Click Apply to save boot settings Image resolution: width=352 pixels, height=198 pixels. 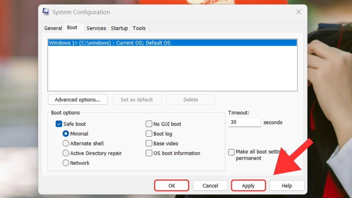click(x=248, y=185)
